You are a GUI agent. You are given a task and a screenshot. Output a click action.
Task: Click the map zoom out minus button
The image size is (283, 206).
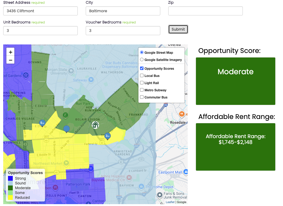point(10,60)
